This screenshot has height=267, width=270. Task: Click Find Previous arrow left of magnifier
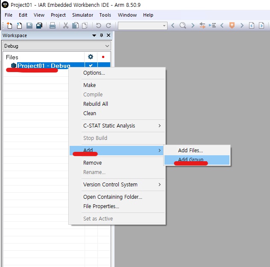pos(173,26)
